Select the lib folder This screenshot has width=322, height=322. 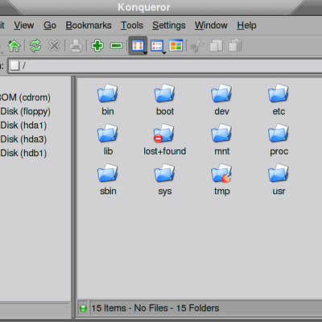pyautogui.click(x=108, y=139)
